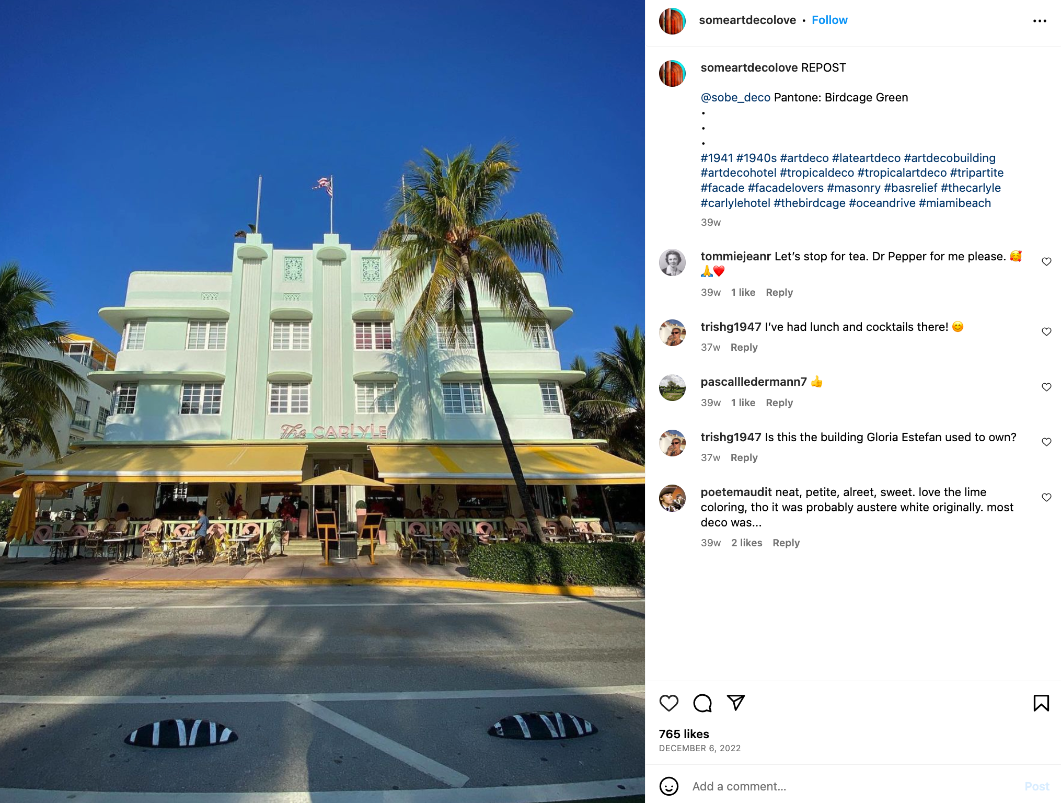The height and width of the screenshot is (803, 1061).
Task: Open the @sobe_deco mention link
Action: pyautogui.click(x=735, y=98)
